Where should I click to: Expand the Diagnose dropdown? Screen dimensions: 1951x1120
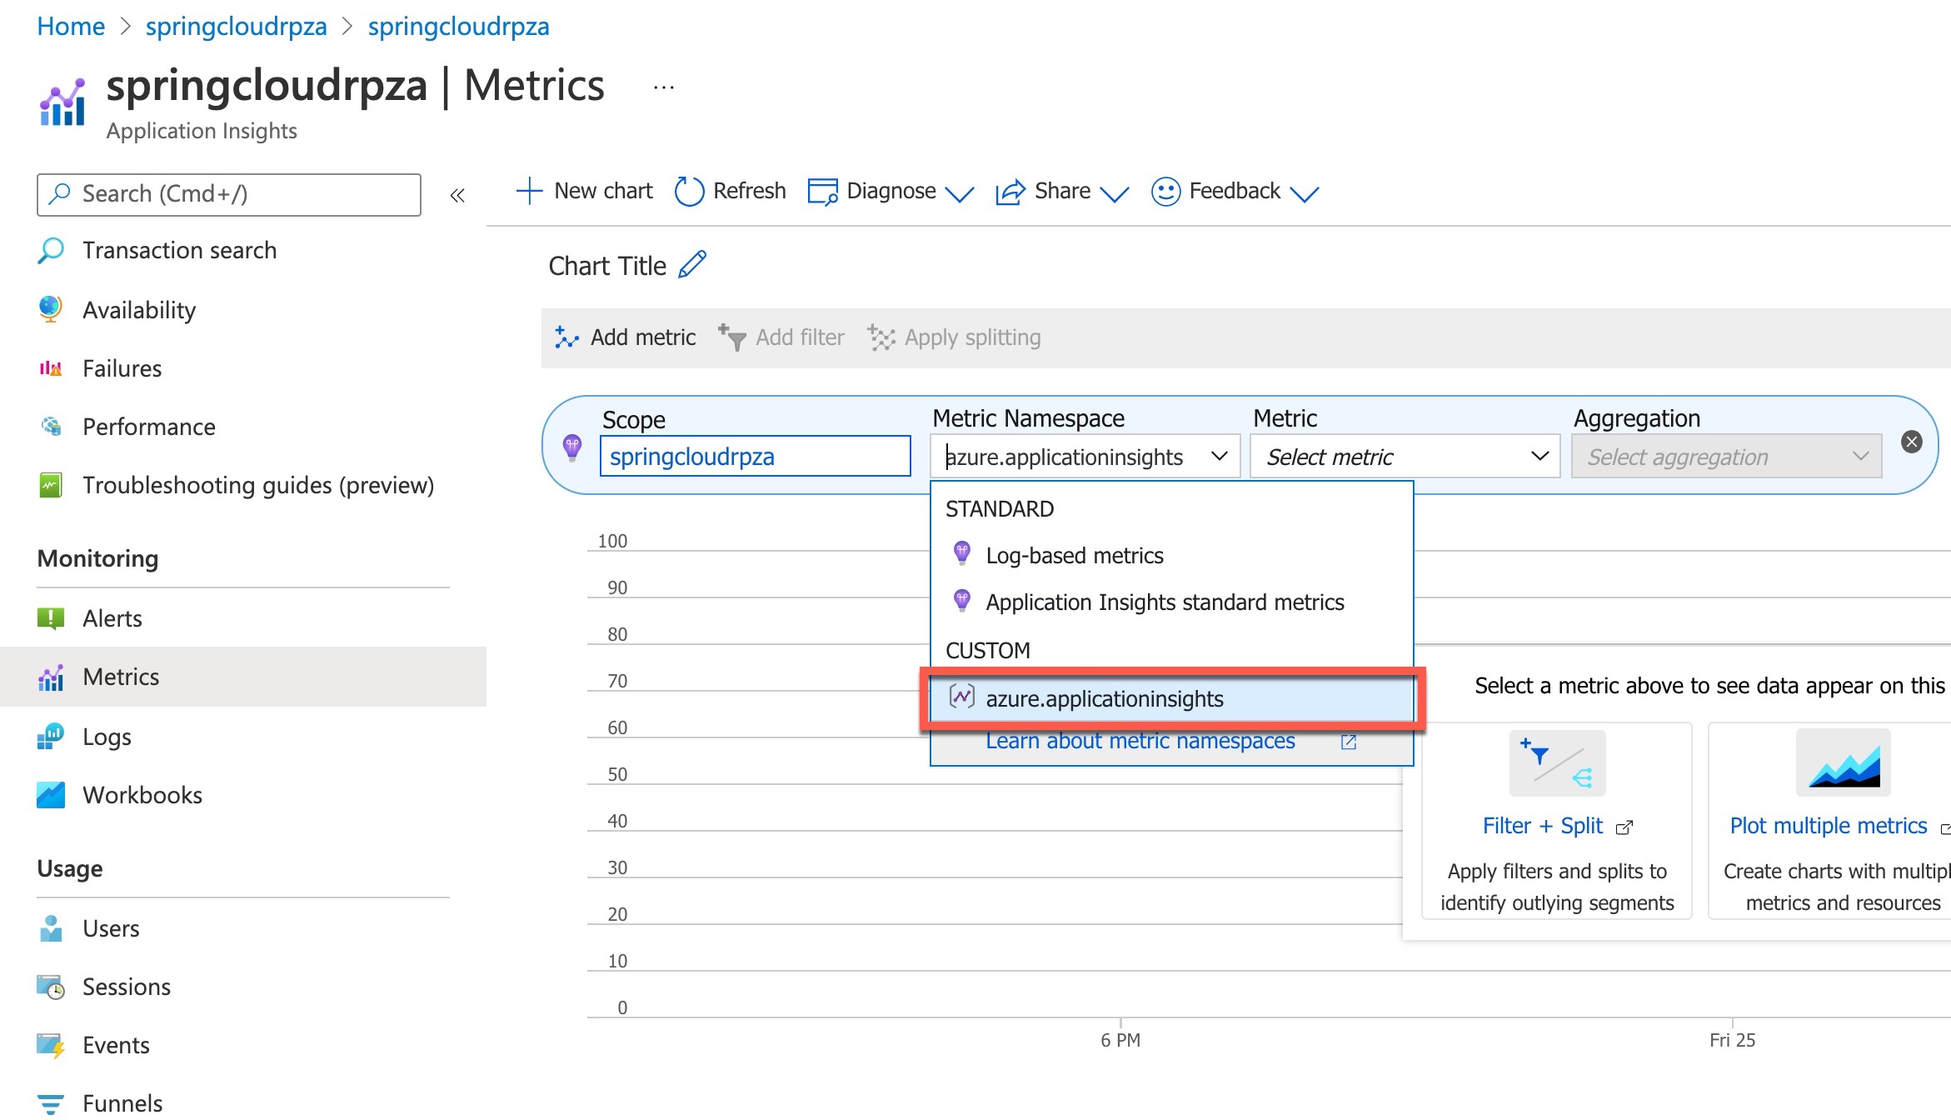click(x=960, y=193)
